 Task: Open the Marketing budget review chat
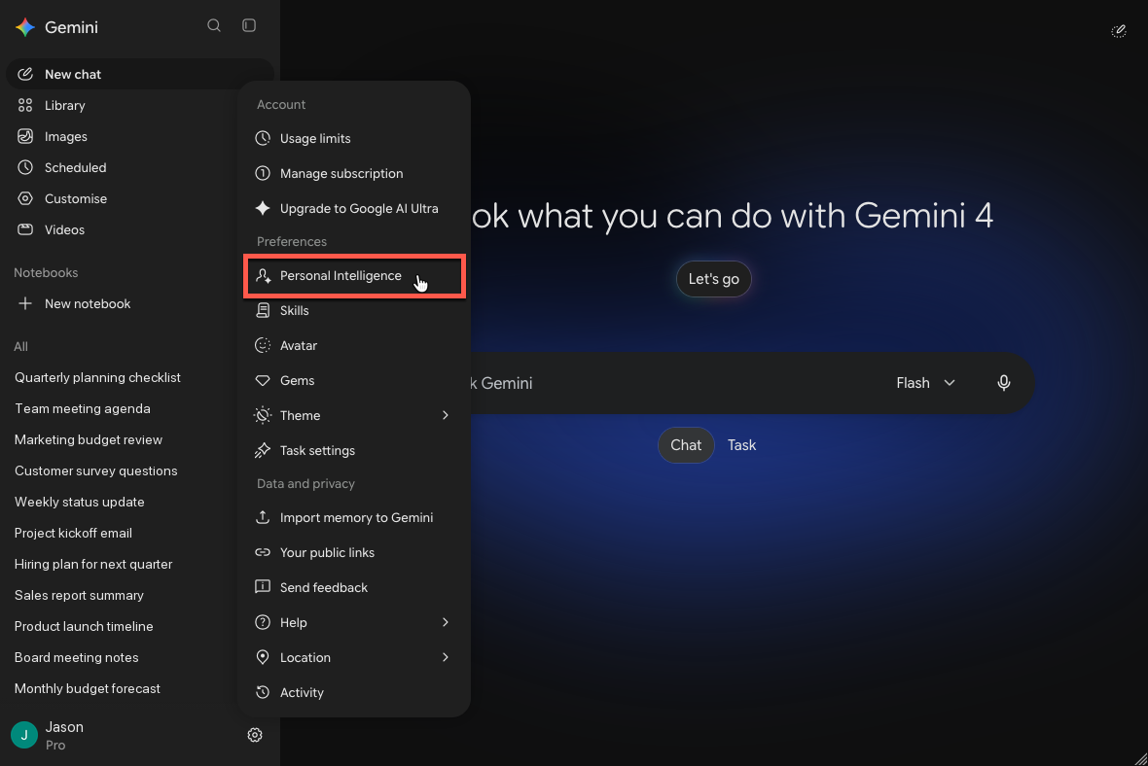click(89, 439)
